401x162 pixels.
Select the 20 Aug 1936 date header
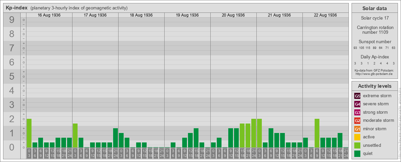click(233, 15)
